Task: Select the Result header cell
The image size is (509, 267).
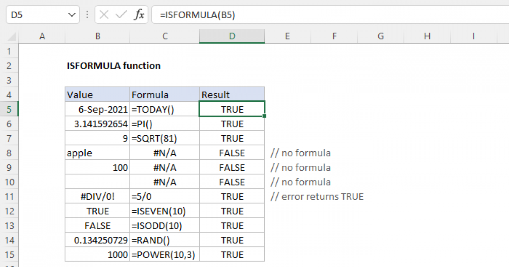Action: 232,94
